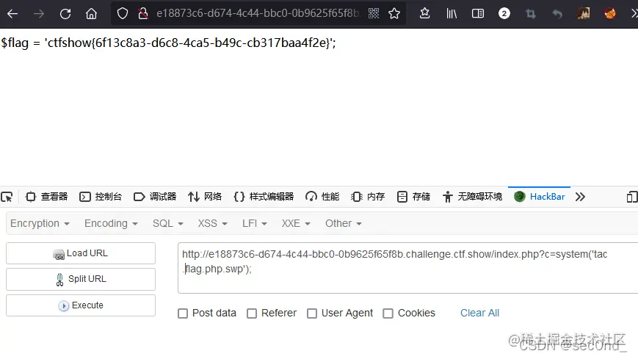Switch to the 无障碍环境 accessibility tab
This screenshot has width=638, height=359.
(472, 197)
